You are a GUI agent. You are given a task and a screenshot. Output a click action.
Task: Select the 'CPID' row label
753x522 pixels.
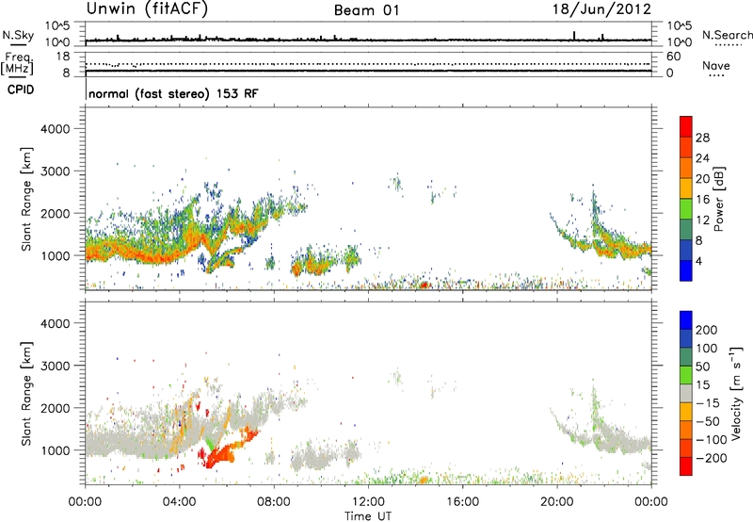click(x=21, y=90)
